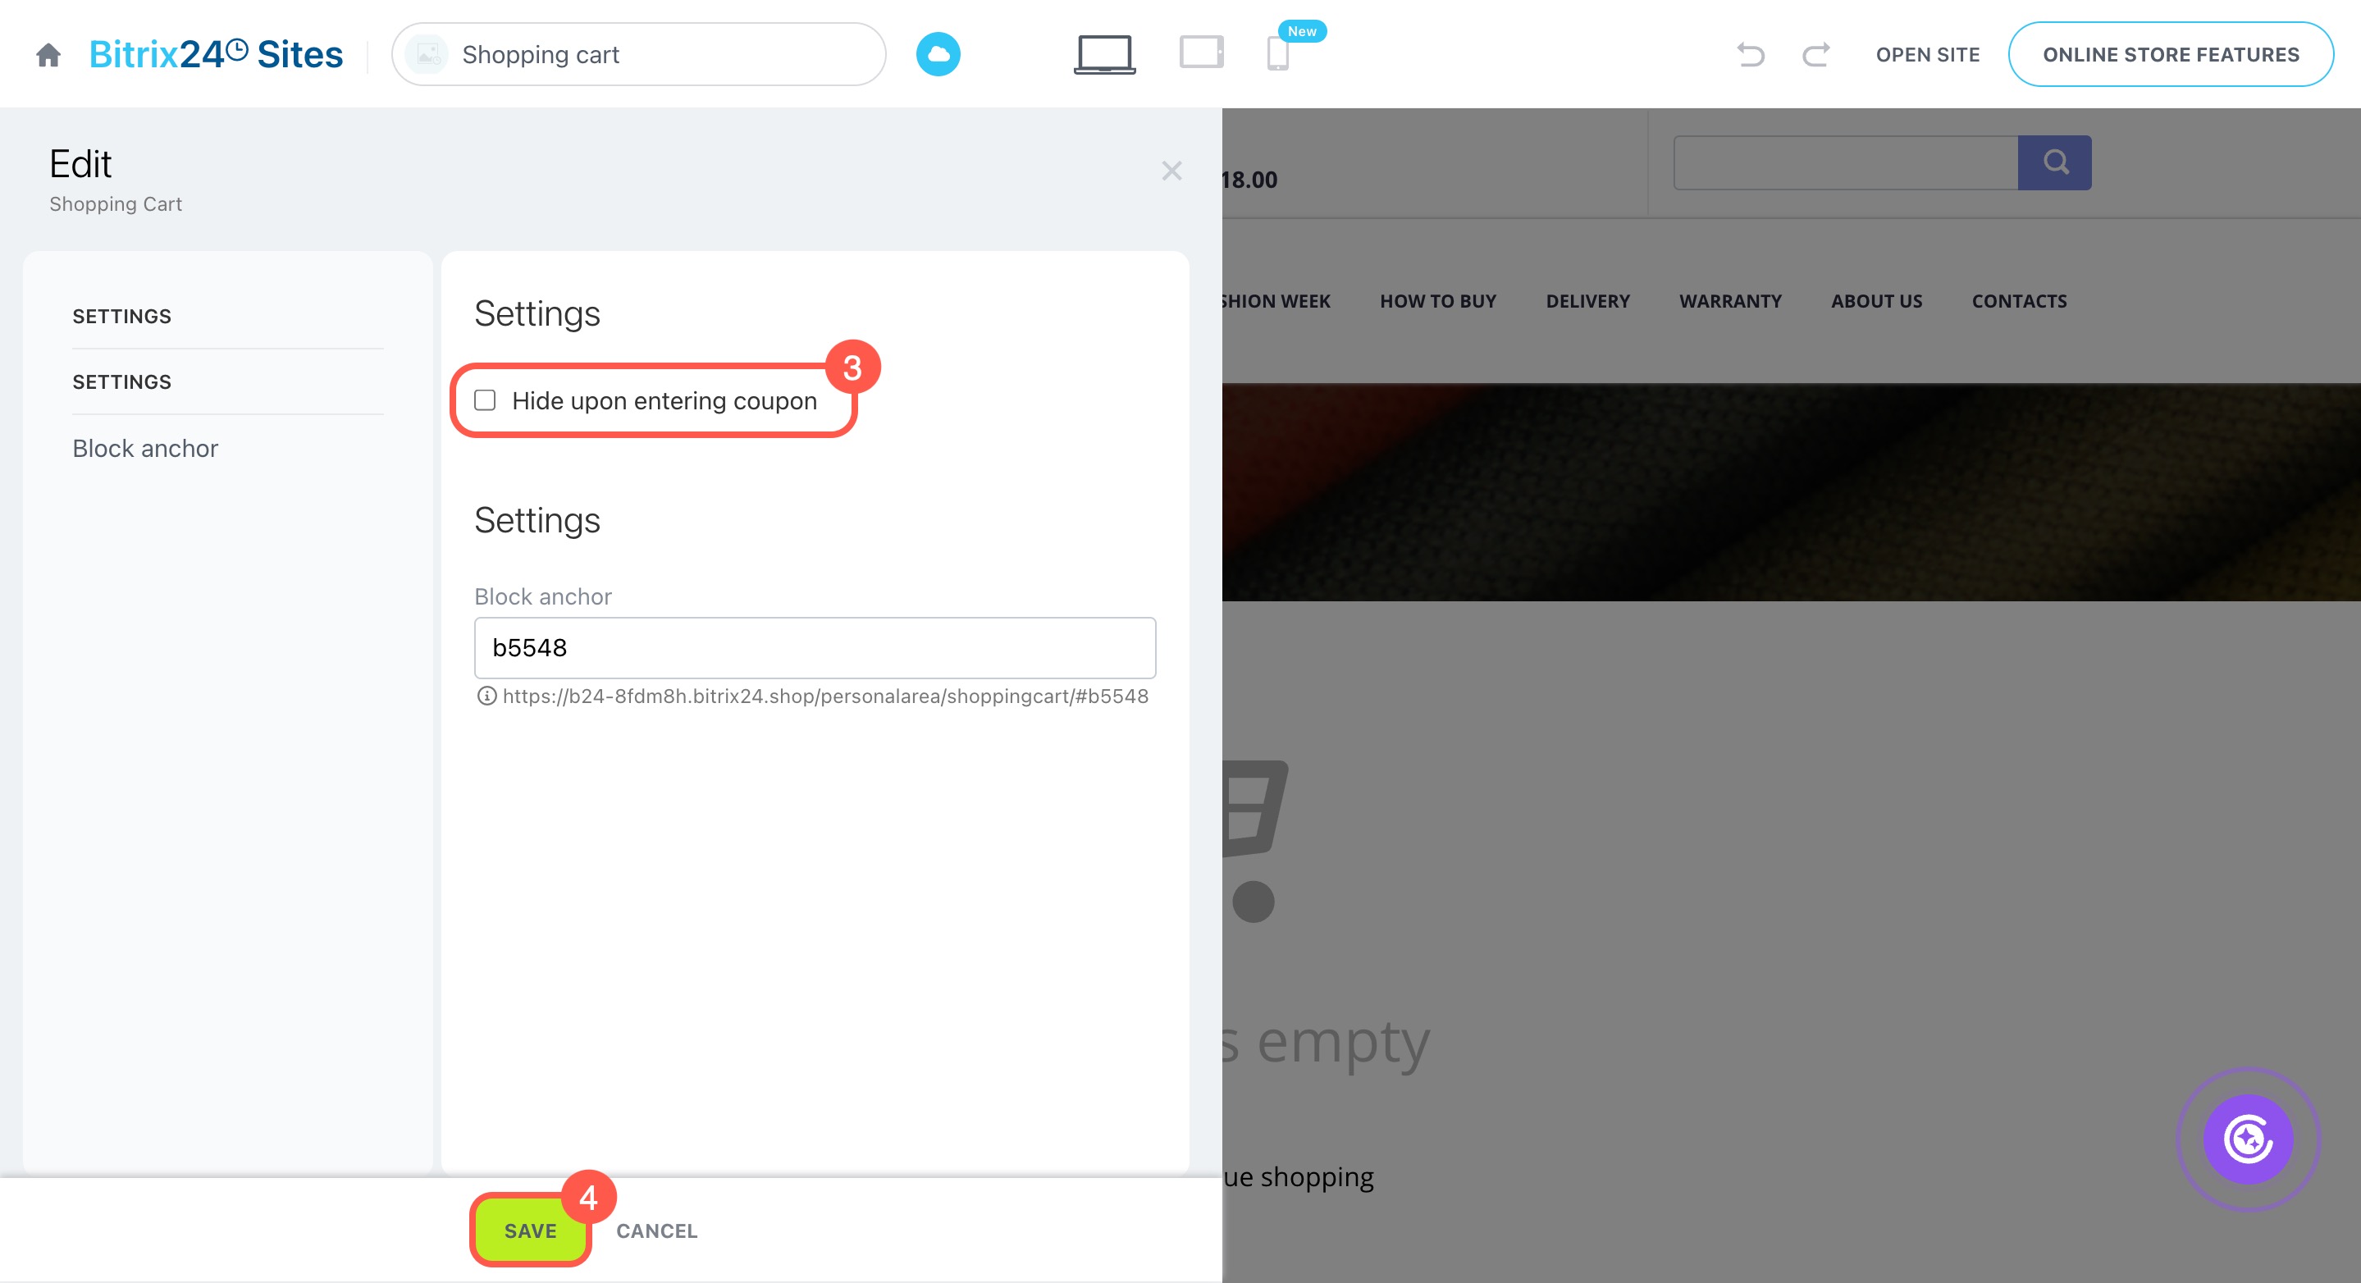Switch to tablet preview mode
Screen dimensions: 2361x1283
[1202, 53]
